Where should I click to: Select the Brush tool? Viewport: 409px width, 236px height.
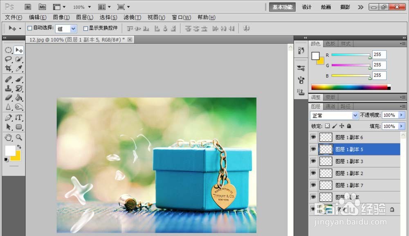coord(19,79)
